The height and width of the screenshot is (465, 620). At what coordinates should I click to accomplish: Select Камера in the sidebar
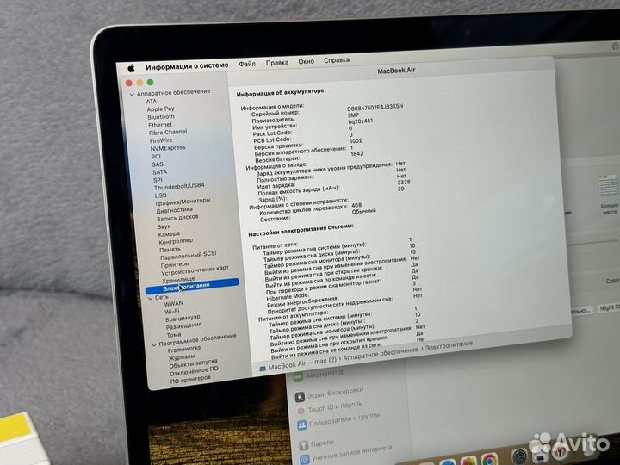click(169, 234)
